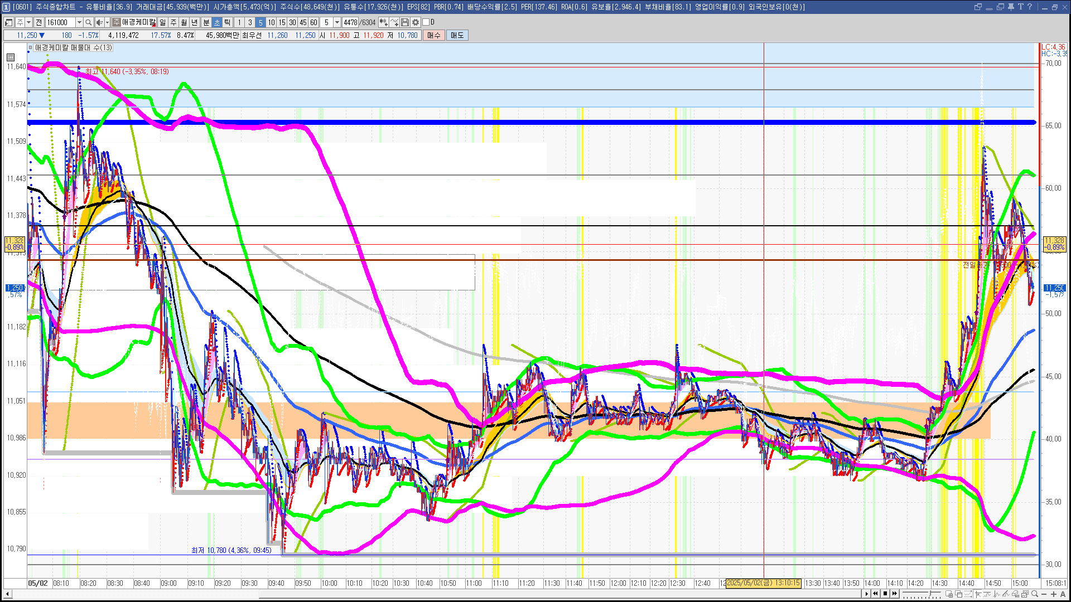The width and height of the screenshot is (1071, 602).
Task: Select the 분 (minute) period toggle
Action: pos(206,22)
